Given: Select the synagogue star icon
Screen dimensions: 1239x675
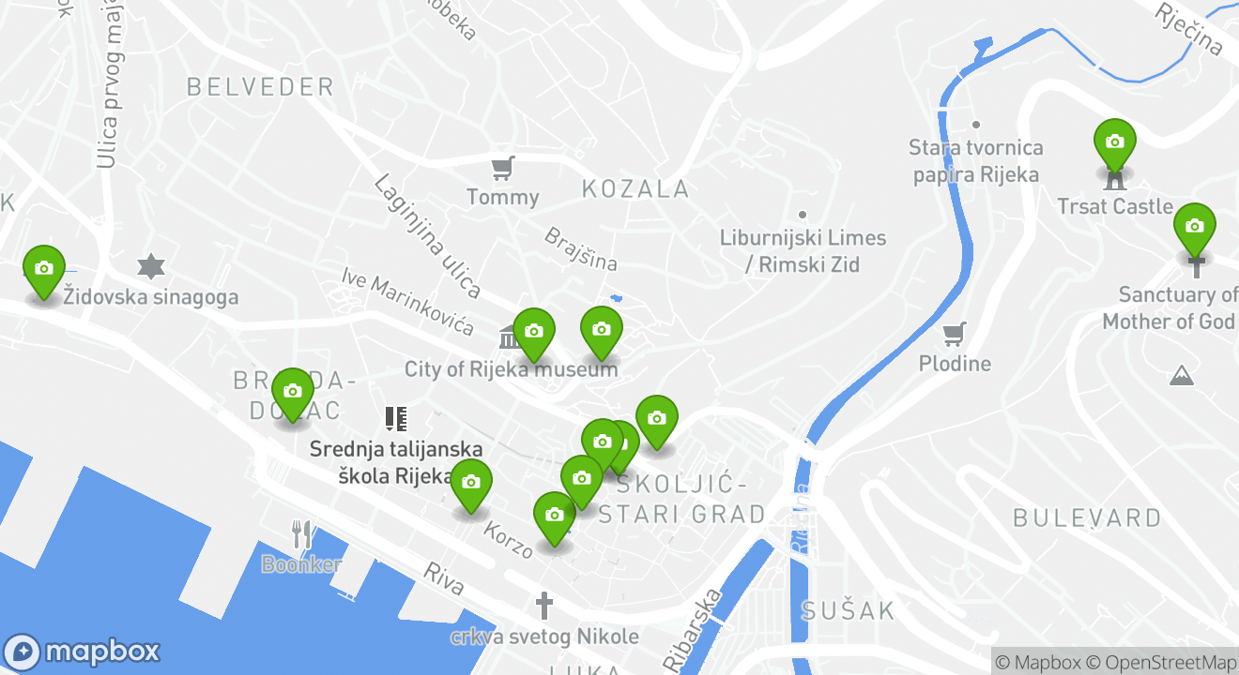Looking at the screenshot, I should (x=151, y=266).
